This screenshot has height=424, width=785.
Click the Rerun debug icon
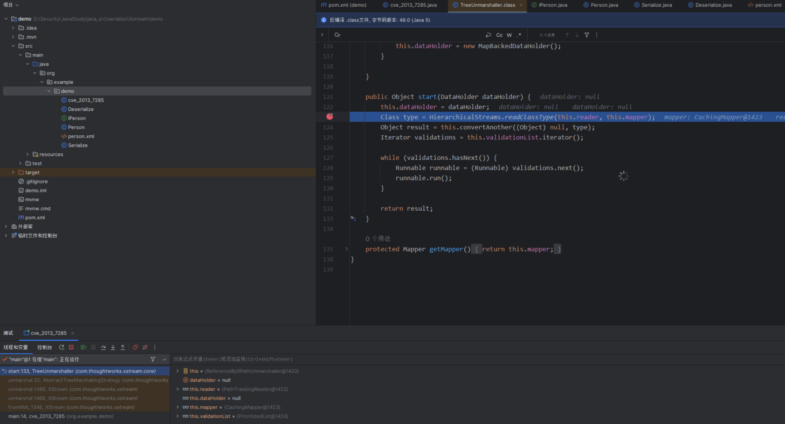point(61,347)
